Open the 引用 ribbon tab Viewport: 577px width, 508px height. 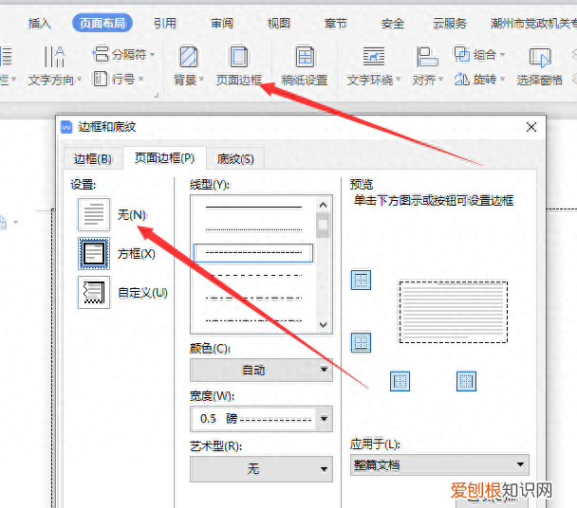click(165, 24)
